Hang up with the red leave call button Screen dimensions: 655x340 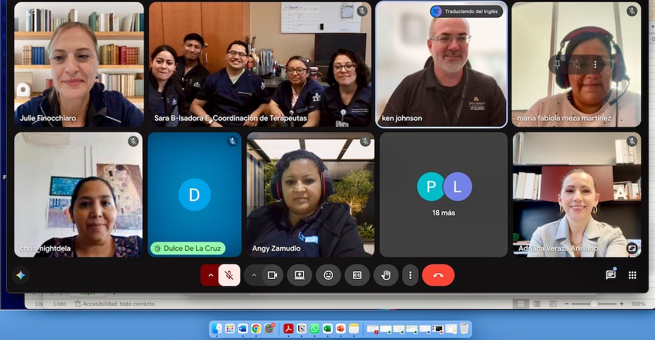[x=438, y=275]
